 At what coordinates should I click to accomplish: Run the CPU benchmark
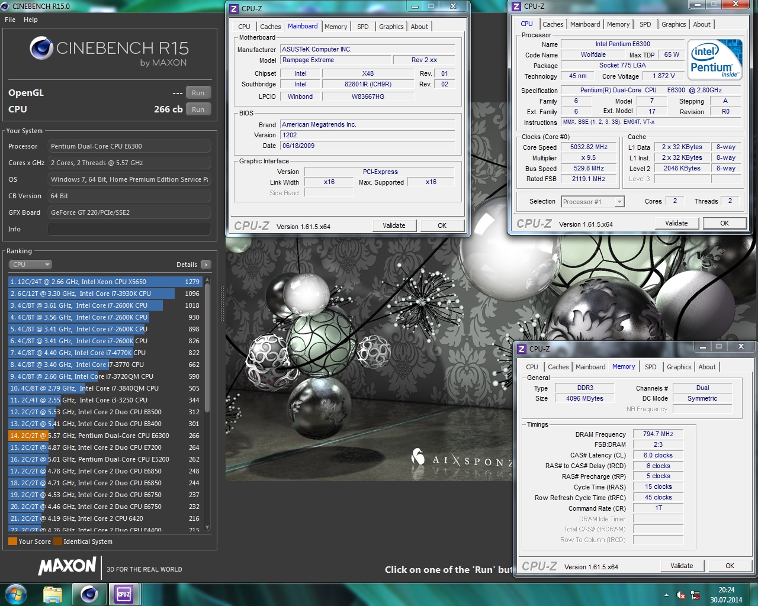198,109
